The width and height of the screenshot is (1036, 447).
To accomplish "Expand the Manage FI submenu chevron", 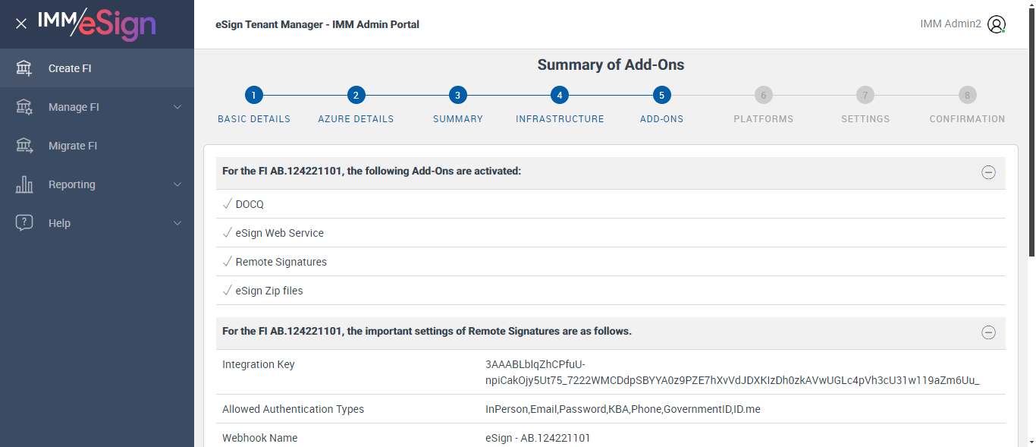I will click(x=177, y=107).
